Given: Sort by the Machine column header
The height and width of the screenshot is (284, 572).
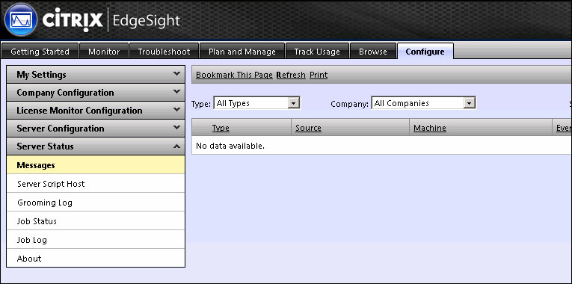Looking at the screenshot, I should tap(430, 128).
